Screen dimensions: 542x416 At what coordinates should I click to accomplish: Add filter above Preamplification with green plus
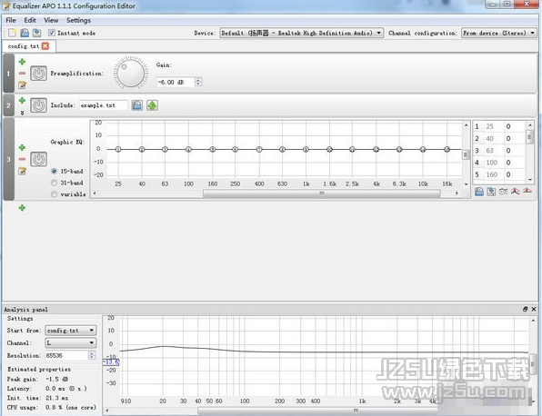pos(22,62)
